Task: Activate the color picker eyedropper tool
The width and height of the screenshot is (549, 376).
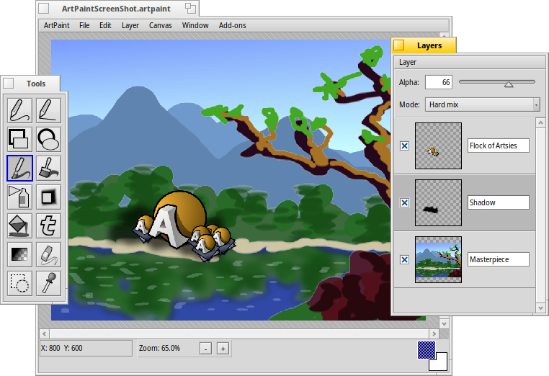Action: coord(48,282)
